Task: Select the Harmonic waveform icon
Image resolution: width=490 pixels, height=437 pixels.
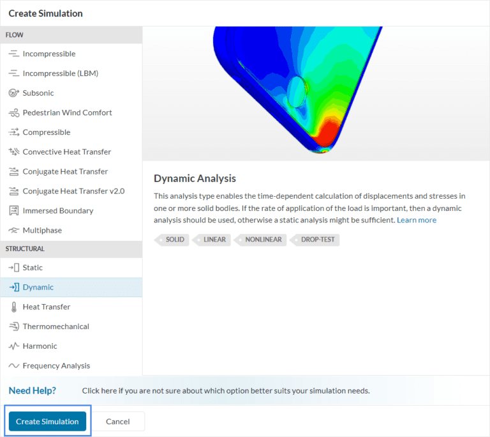Action: point(13,346)
